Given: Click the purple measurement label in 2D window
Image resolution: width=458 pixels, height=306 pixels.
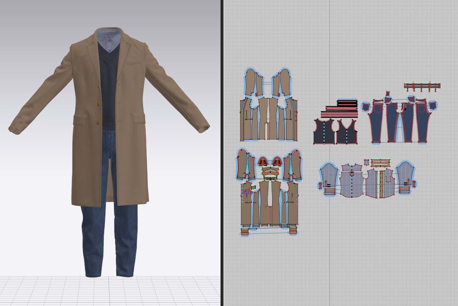Looking at the screenshot, I should [247, 193].
